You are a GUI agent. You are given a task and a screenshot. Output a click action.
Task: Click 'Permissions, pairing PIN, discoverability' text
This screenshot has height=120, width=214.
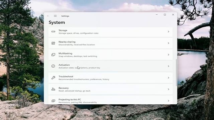point(78,102)
